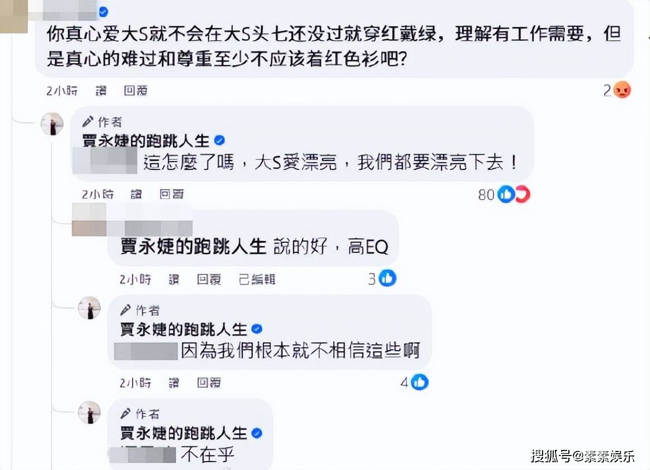
Task: Click the pencil author icon above the 不在乎 reply
Action: (x=126, y=414)
